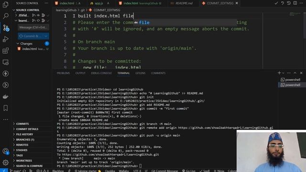Open the COMMENTS panel tab
This screenshot has width=306, height=172.
[x=158, y=73]
